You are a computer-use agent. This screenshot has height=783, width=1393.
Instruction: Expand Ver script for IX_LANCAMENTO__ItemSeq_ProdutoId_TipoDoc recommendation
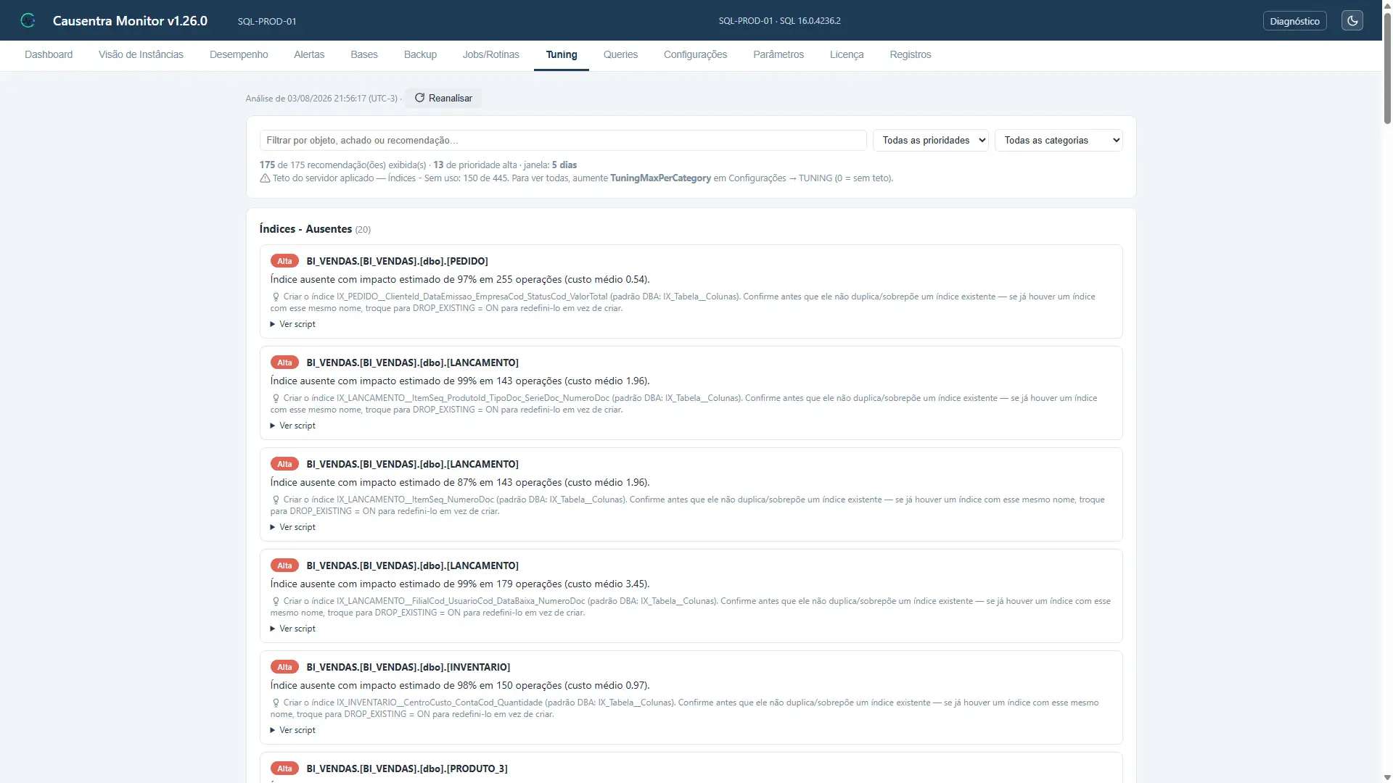293,426
